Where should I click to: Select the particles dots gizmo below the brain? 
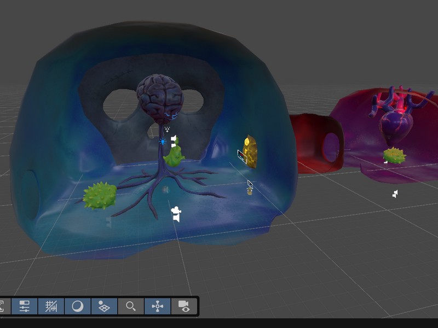tap(167, 129)
